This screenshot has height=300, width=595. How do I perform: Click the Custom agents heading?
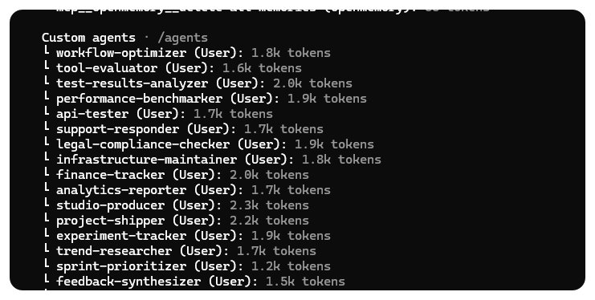click(88, 38)
